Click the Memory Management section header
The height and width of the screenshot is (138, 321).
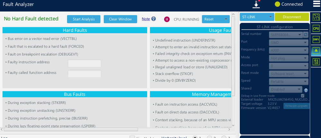[x=191, y=94]
